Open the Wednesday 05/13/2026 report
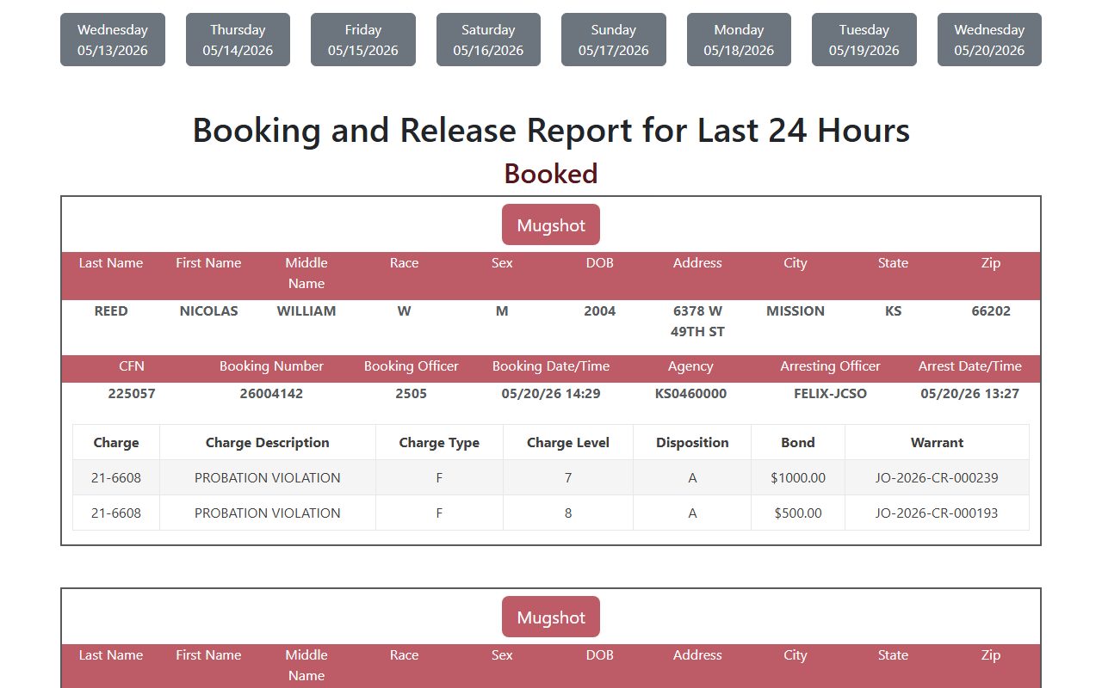Image resolution: width=1102 pixels, height=688 pixels. tap(113, 40)
